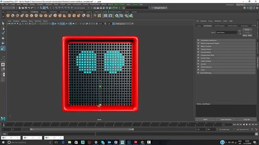Open the Windows menu

(40, 4)
